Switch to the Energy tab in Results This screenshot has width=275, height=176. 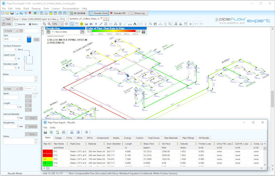(x=127, y=138)
